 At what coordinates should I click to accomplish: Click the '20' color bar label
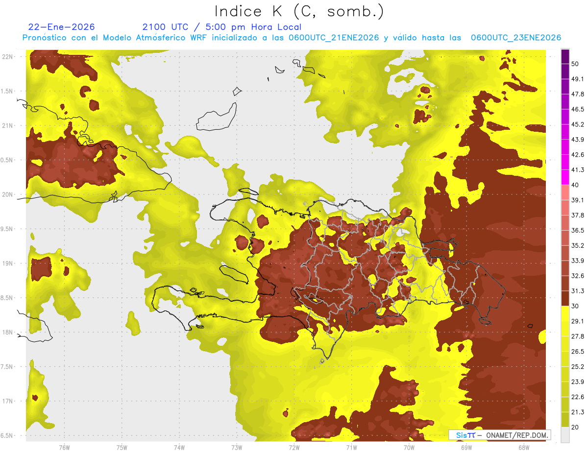point(576,427)
